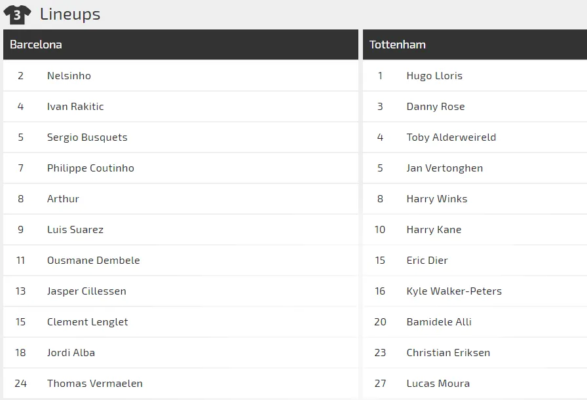Choose Ivan Rakitic in Barcelona lineup
Screen dimensions: 587x400
(75, 107)
